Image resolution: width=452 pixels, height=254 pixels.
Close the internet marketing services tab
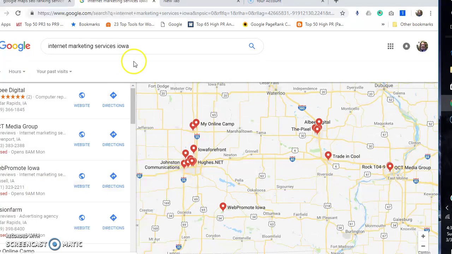[154, 1]
